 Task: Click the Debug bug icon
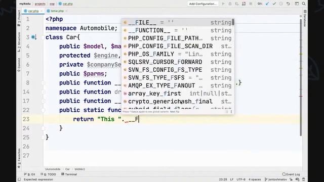coord(230,4)
